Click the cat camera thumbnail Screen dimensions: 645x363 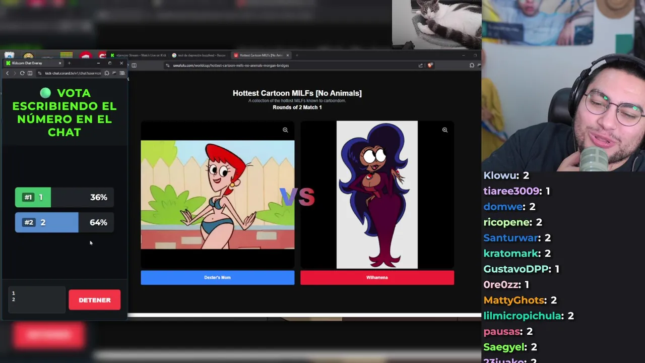coord(437,24)
